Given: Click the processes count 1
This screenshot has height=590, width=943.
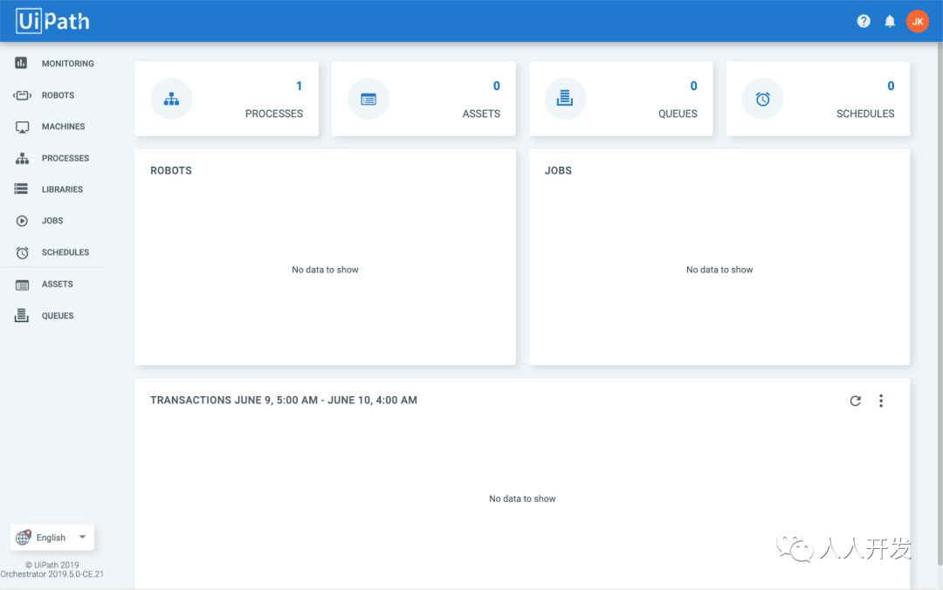Looking at the screenshot, I should [299, 86].
